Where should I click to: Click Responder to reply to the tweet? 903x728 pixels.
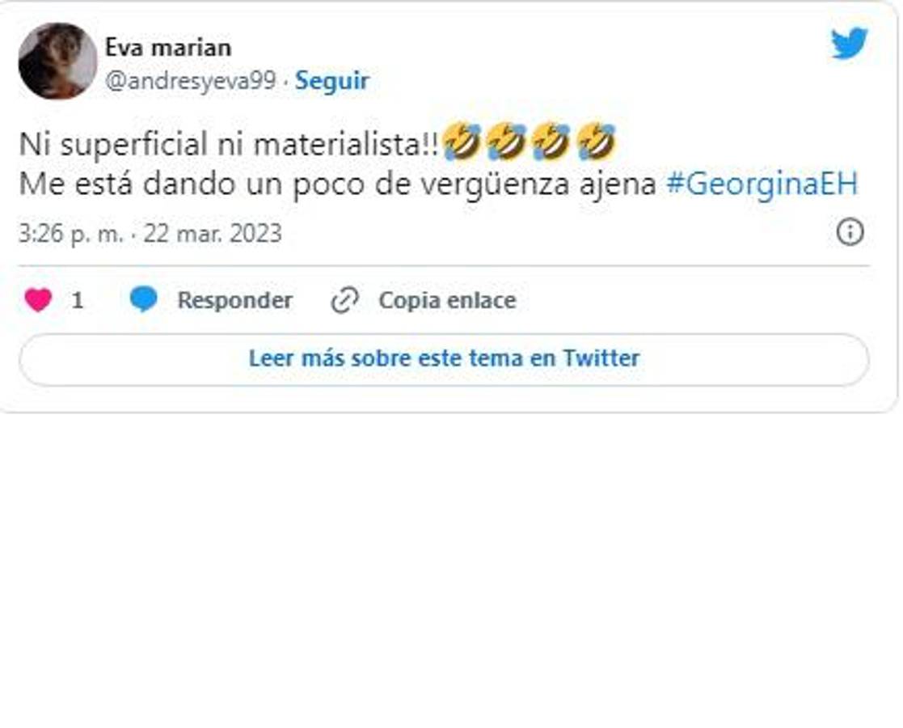pos(234,298)
